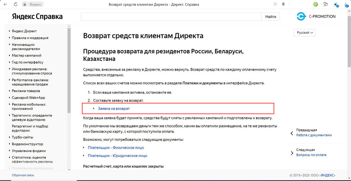Open Ретаргетинг и подбор аудитории item
This screenshot has width=351, height=181.
tap(30, 128)
